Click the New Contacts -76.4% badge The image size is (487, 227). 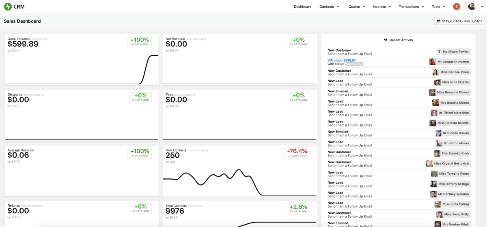297,152
